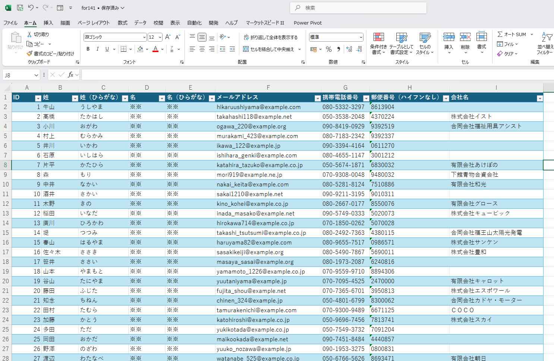Click the text orientation icon
Viewport: 554px width, 361px height.
223,37
